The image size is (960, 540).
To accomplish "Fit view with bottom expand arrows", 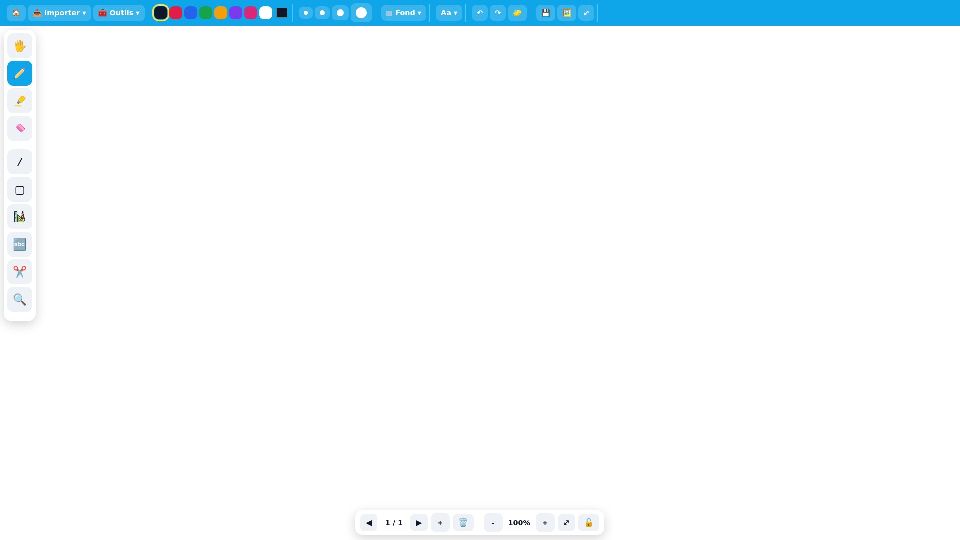I will click(566, 523).
